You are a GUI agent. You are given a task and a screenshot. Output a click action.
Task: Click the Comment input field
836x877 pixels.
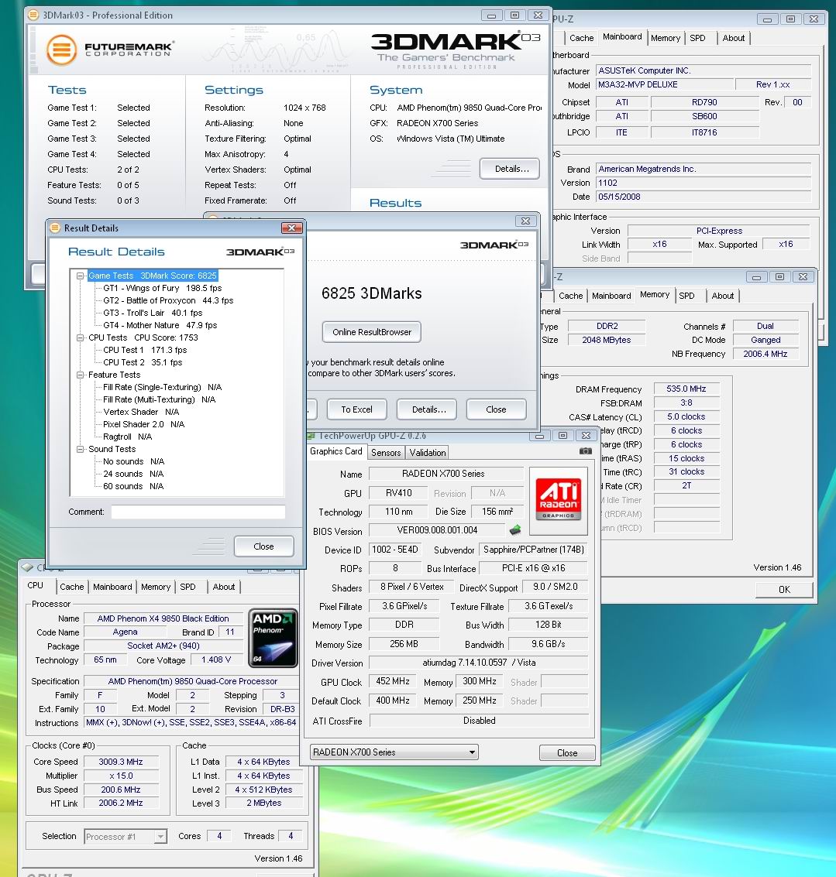pos(198,512)
